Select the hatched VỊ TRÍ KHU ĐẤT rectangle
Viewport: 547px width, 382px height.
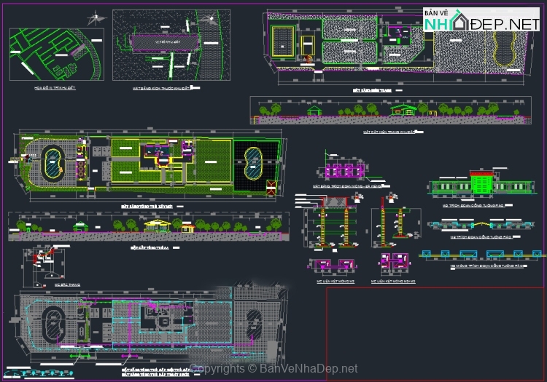click(x=166, y=42)
